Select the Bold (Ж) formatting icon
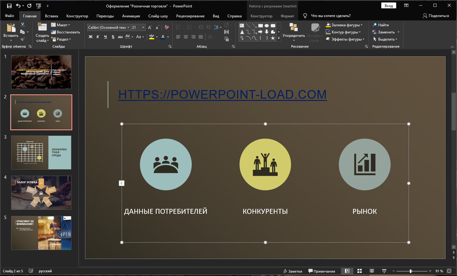 pyautogui.click(x=90, y=37)
